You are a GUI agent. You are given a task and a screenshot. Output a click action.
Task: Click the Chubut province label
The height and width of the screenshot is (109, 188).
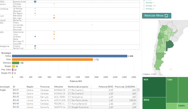pos(16,46)
